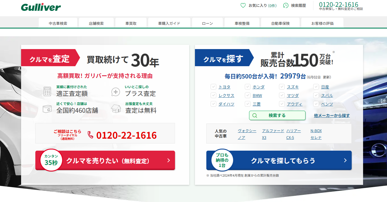Enable the ベンツ checkbox
387x202 pixels.
[x=316, y=104]
